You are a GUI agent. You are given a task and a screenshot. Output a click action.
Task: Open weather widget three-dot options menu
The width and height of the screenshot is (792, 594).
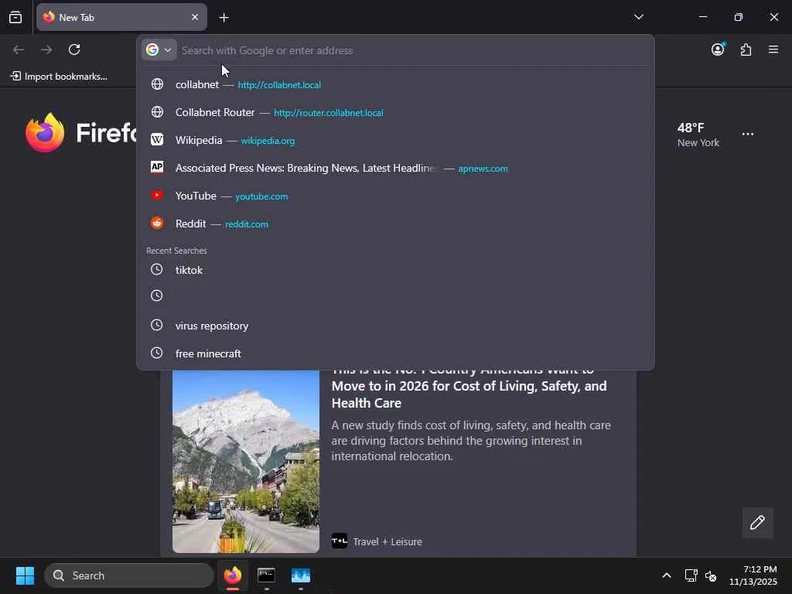[748, 135]
